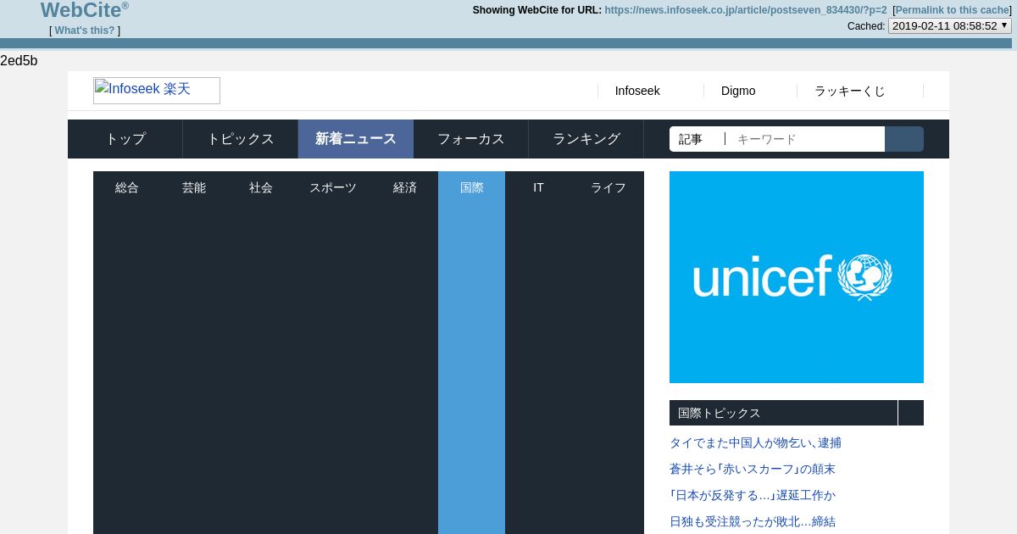Select the 社会 category

point(260,187)
